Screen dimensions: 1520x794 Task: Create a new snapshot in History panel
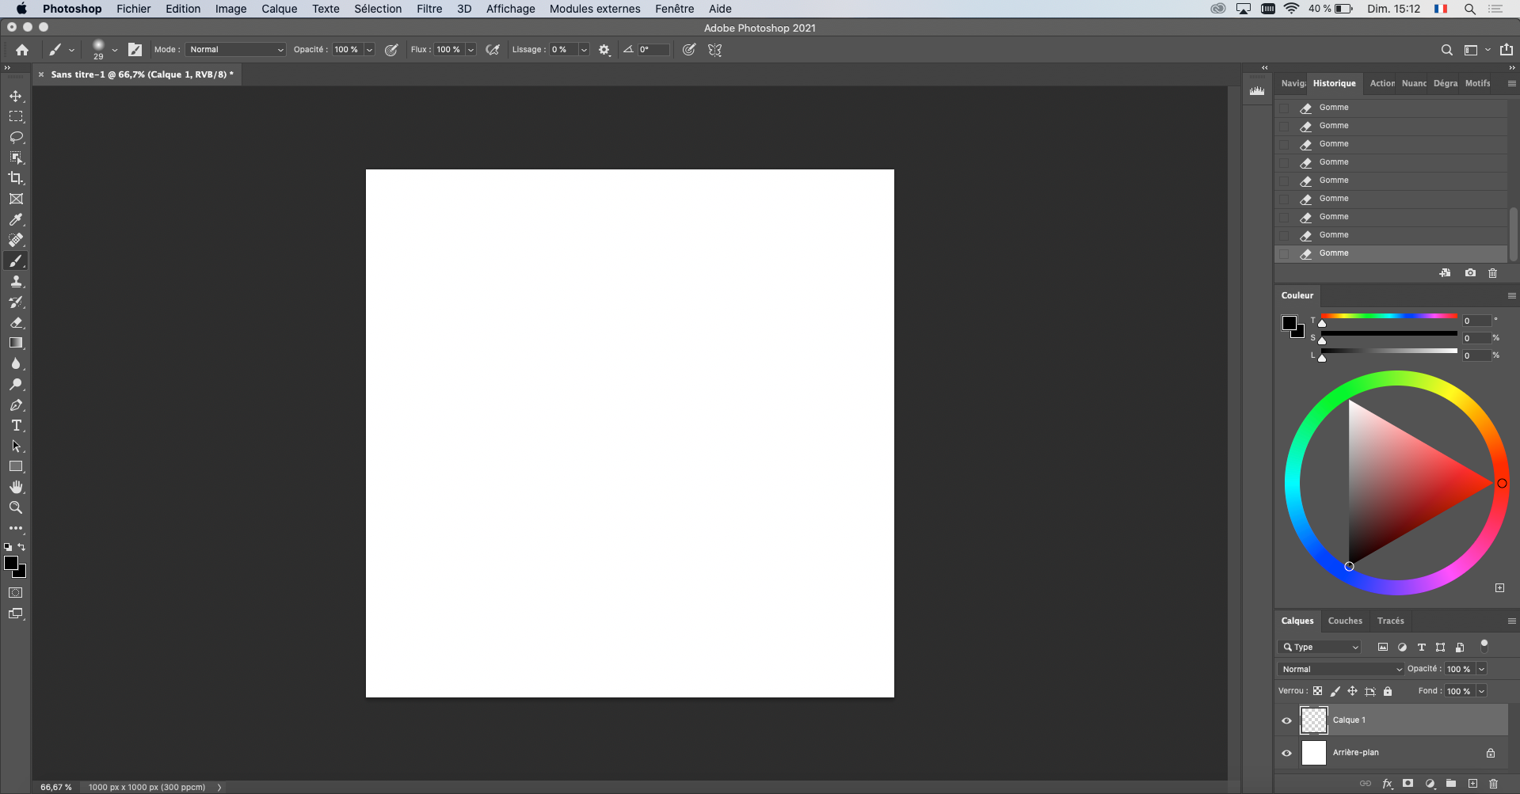[1470, 272]
